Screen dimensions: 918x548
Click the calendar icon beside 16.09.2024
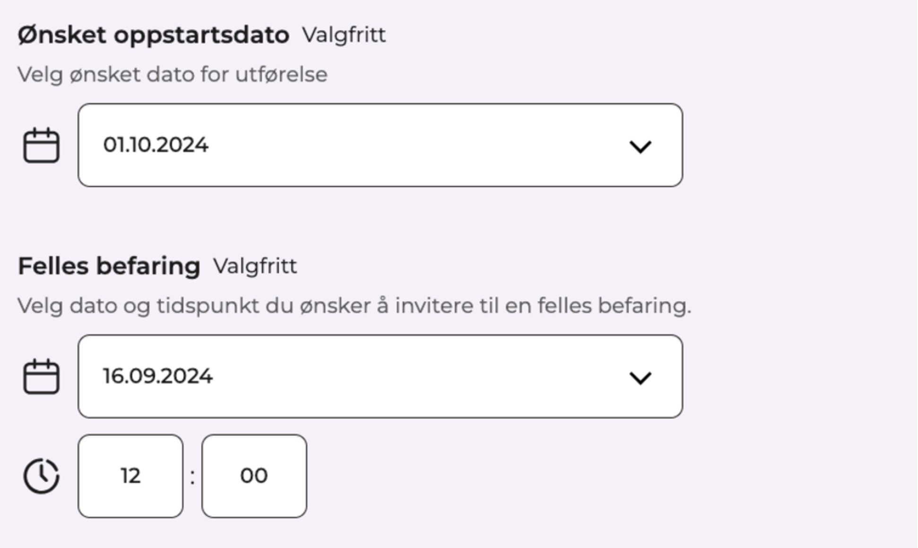click(x=41, y=377)
